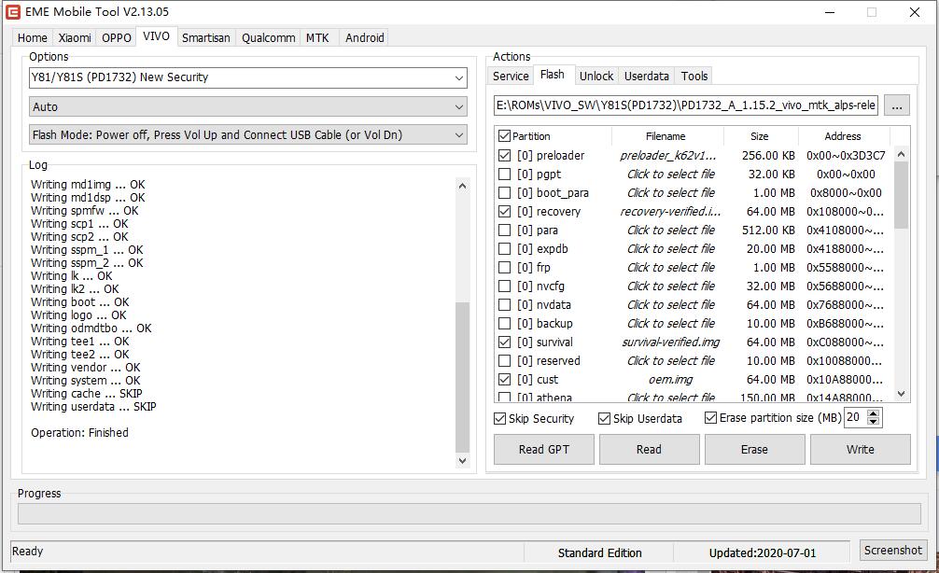Screen dimensions: 939x573
Task: Switch to the Xiaomi tab
Action: coord(75,37)
